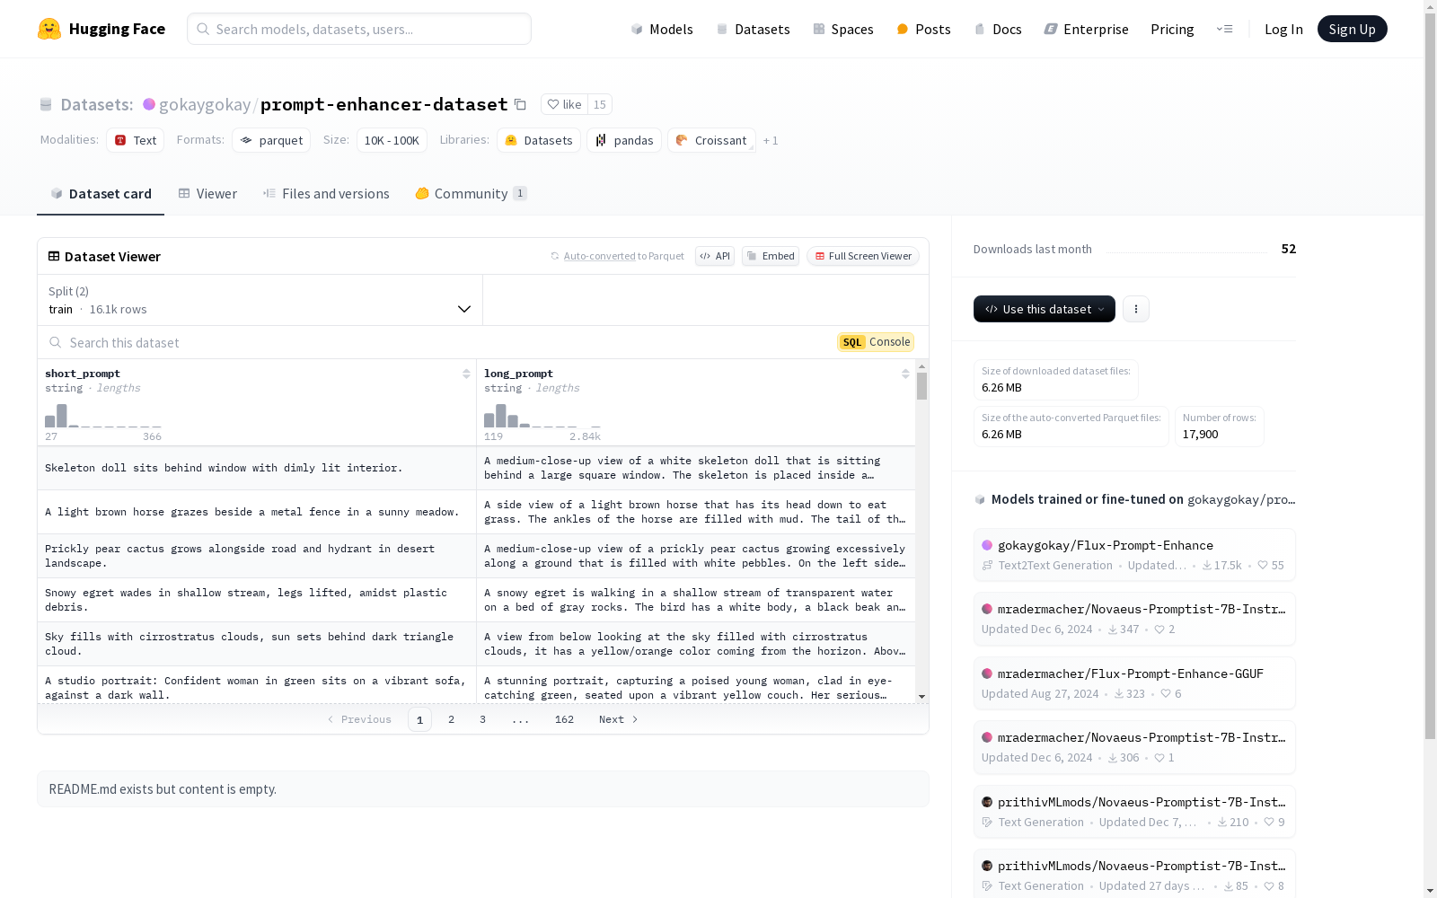Click the Skeleton doll short_prompt cell

257,468
